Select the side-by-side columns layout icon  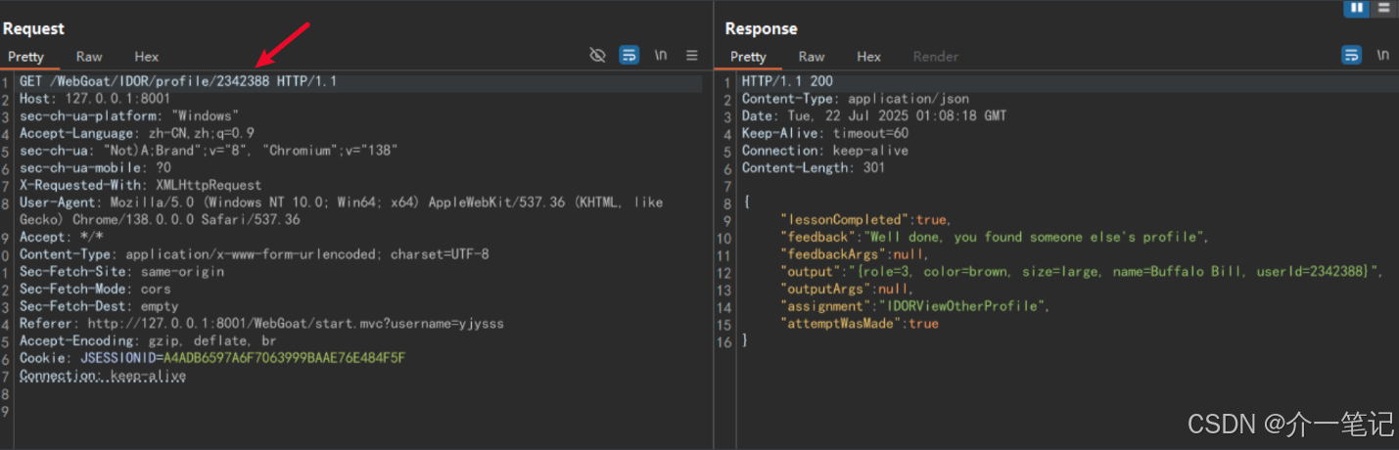pyautogui.click(x=1356, y=8)
